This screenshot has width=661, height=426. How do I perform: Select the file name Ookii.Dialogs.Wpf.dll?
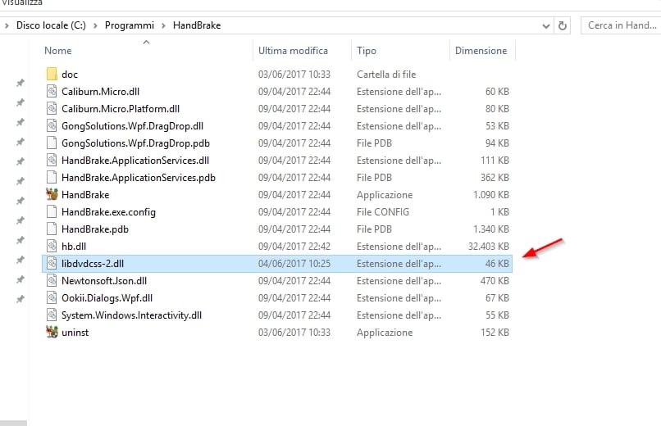(x=107, y=298)
